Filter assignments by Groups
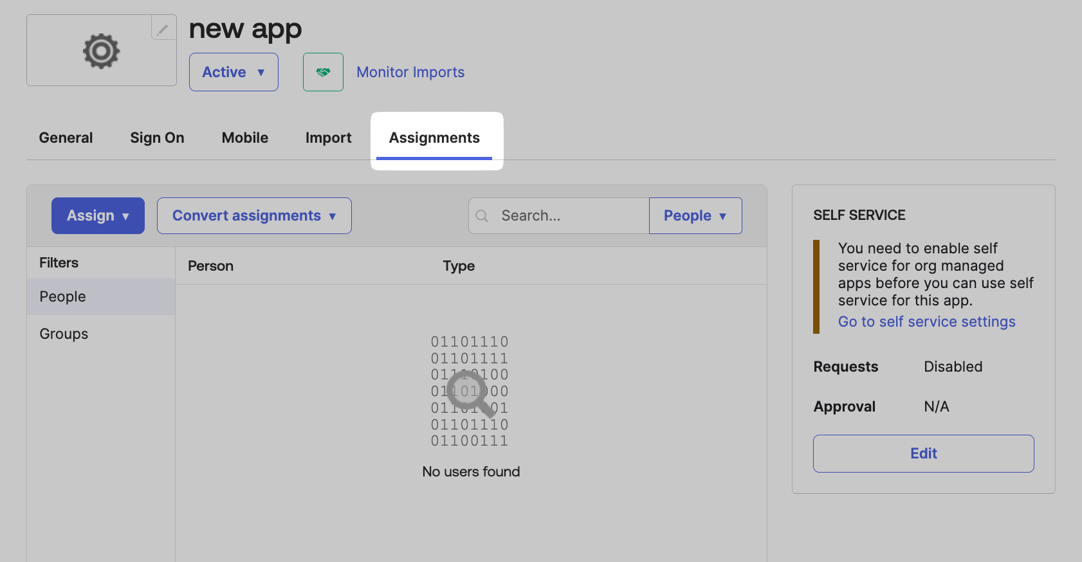The image size is (1082, 562). click(x=64, y=334)
